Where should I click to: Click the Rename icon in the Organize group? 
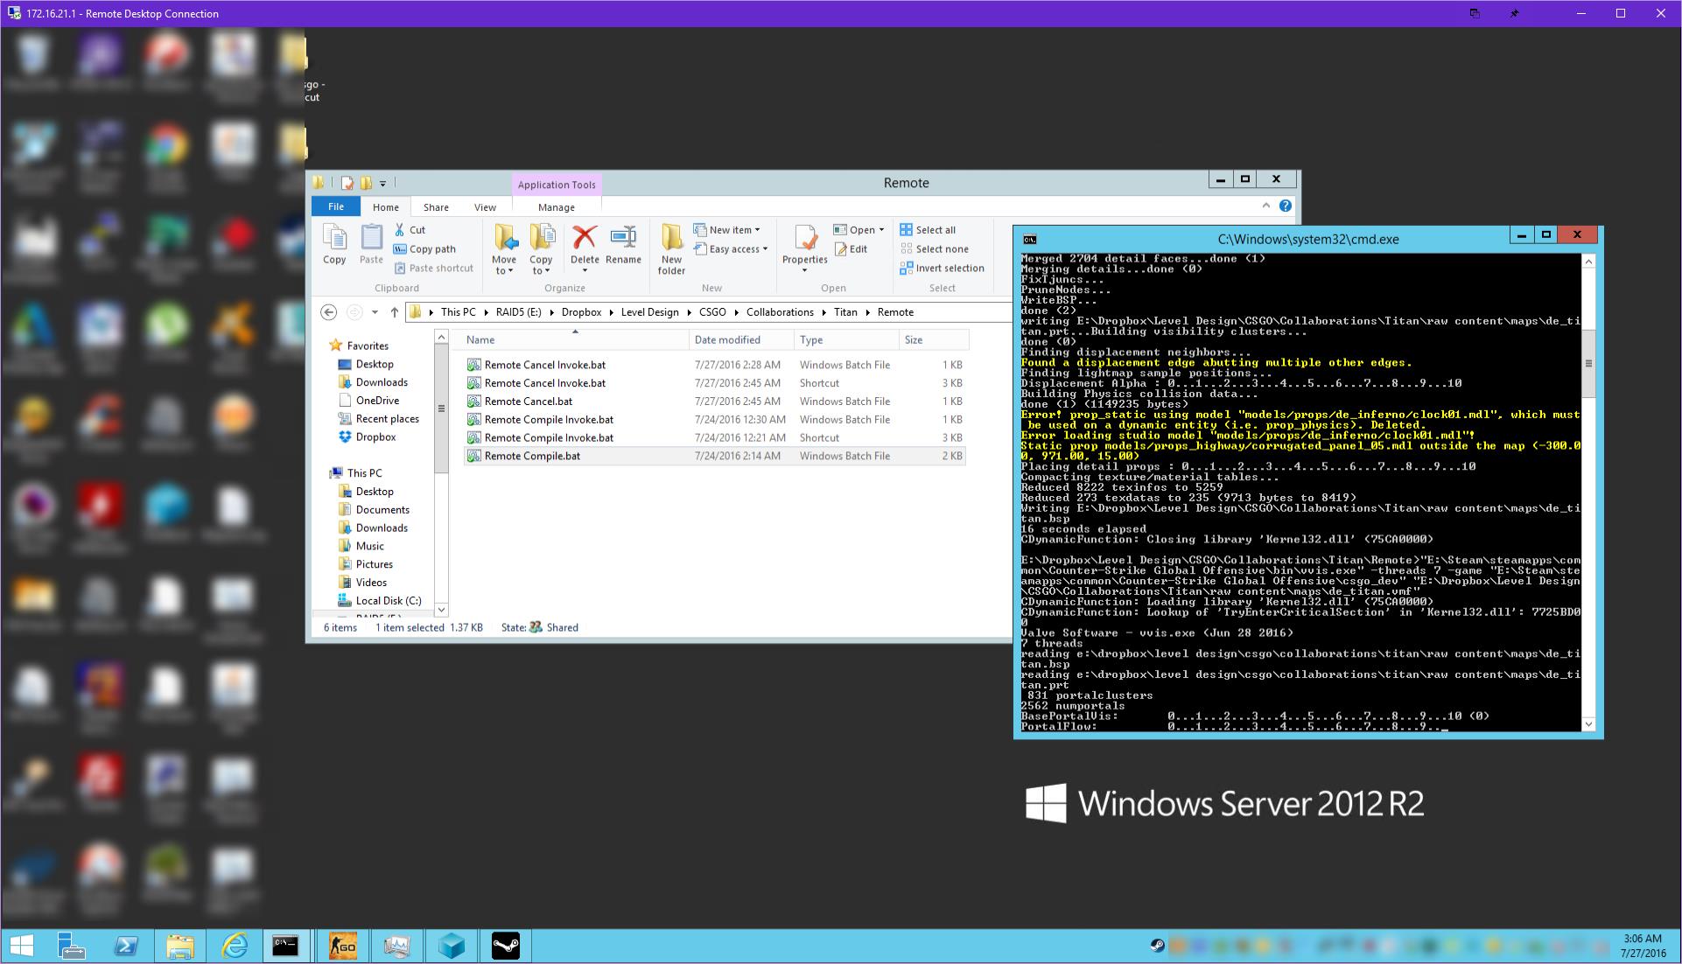[x=623, y=244]
